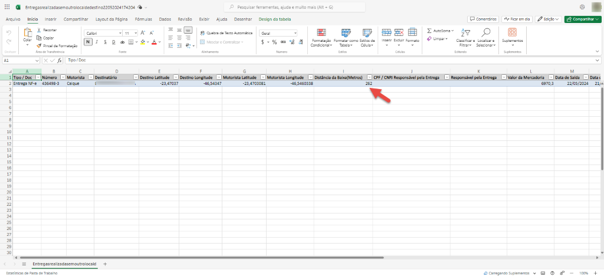Click the Colar (paste) icon
This screenshot has width=604, height=276.
[27, 32]
